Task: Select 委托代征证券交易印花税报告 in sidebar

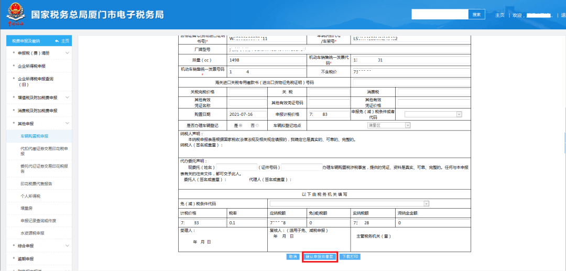Action: click(45, 169)
